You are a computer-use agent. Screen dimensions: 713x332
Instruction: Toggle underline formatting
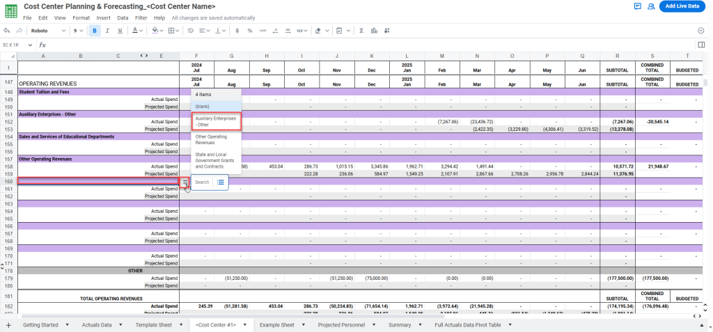[120, 31]
